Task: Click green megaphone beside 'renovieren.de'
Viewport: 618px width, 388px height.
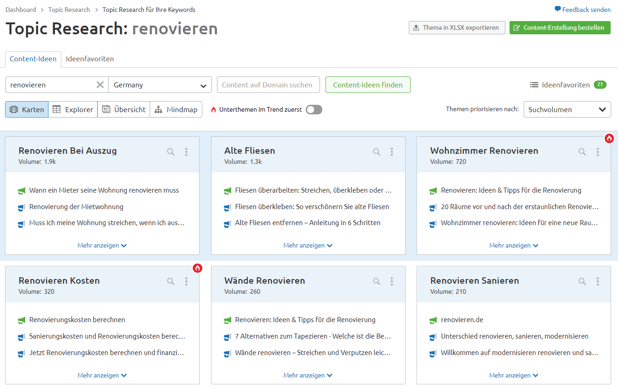Action: [434, 320]
